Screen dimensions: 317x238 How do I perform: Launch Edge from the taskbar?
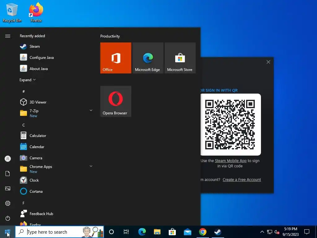click(142, 232)
